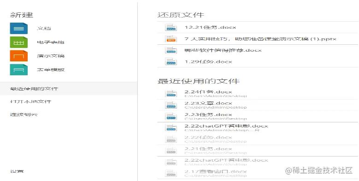Create a spreadsheet via the green 电子表格 icon

click(19, 42)
